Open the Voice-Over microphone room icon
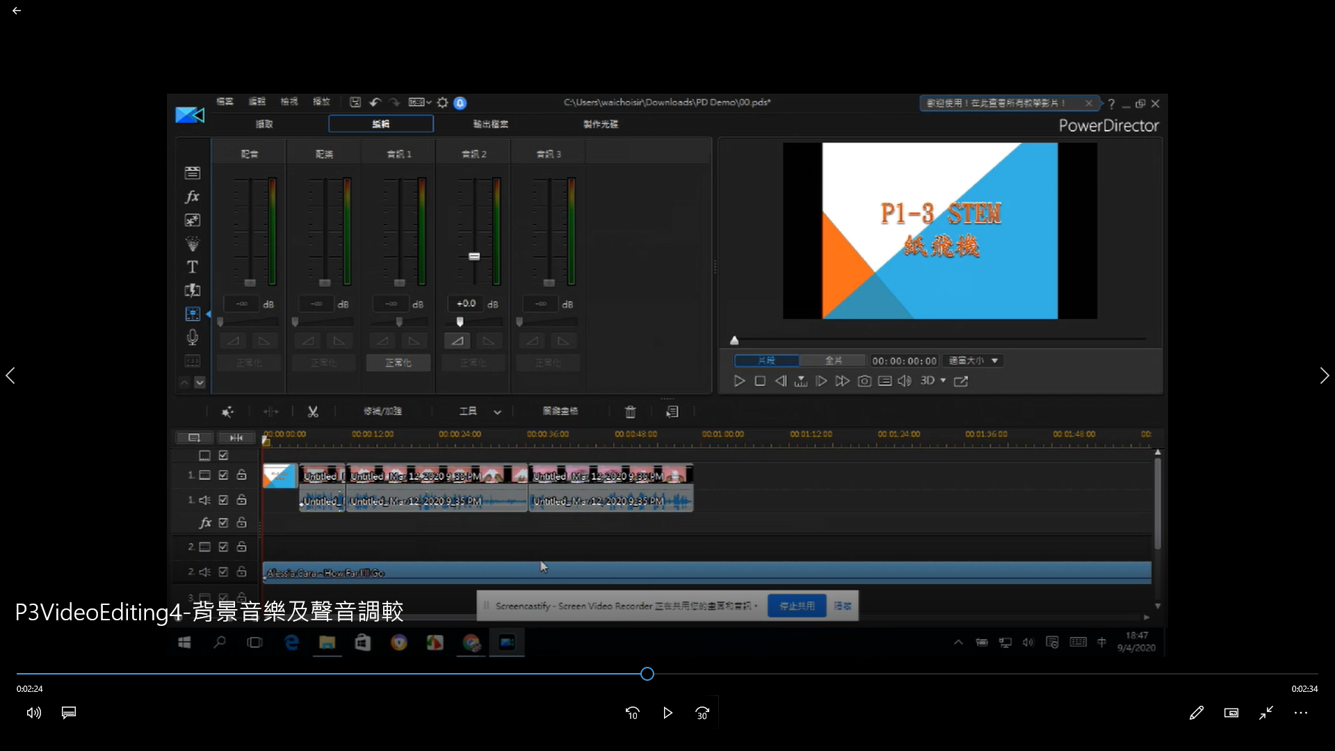 click(193, 337)
